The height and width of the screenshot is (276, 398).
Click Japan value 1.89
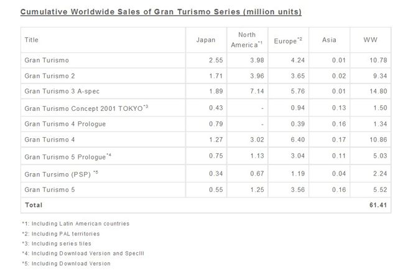pyautogui.click(x=216, y=91)
